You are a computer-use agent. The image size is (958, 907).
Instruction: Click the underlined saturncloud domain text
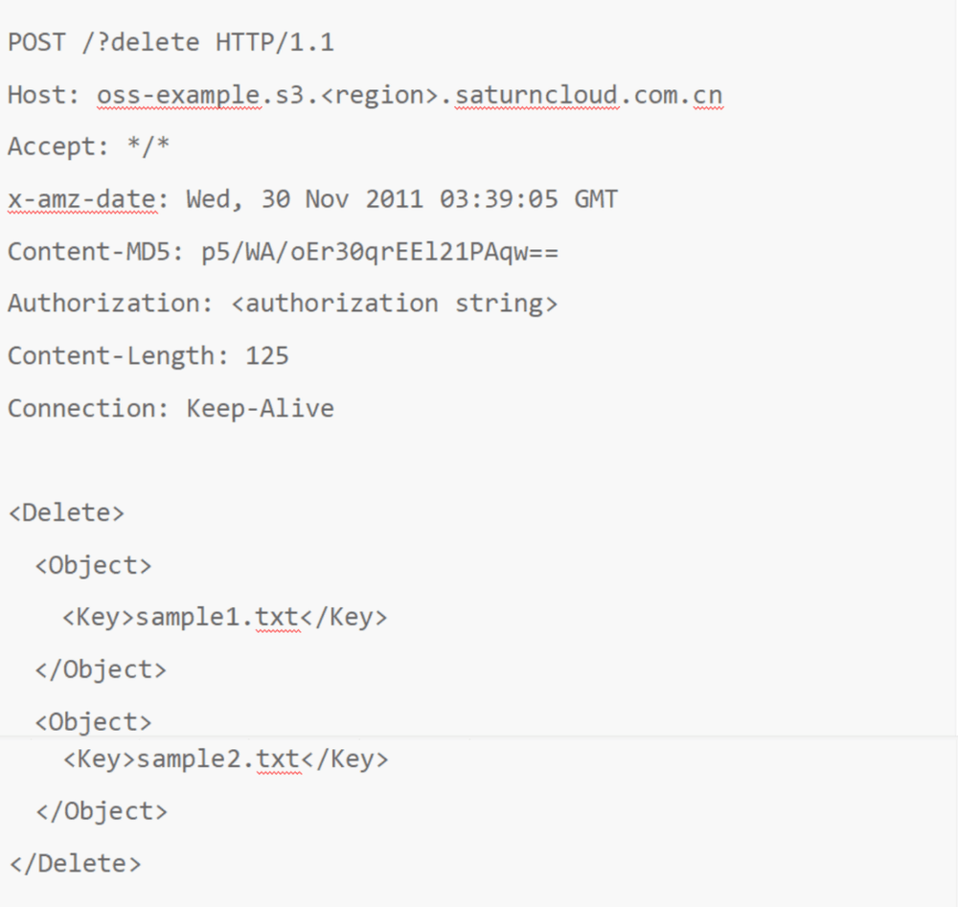click(x=537, y=95)
